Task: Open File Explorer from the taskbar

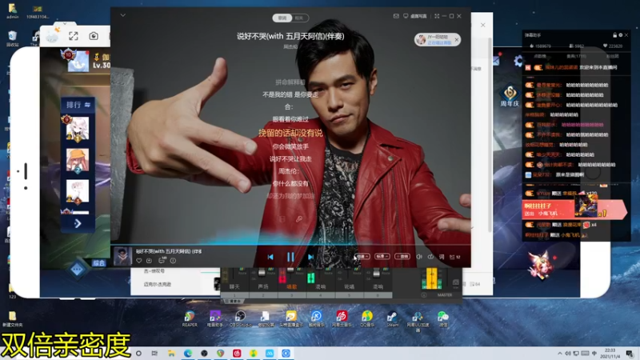Action: click(x=171, y=354)
